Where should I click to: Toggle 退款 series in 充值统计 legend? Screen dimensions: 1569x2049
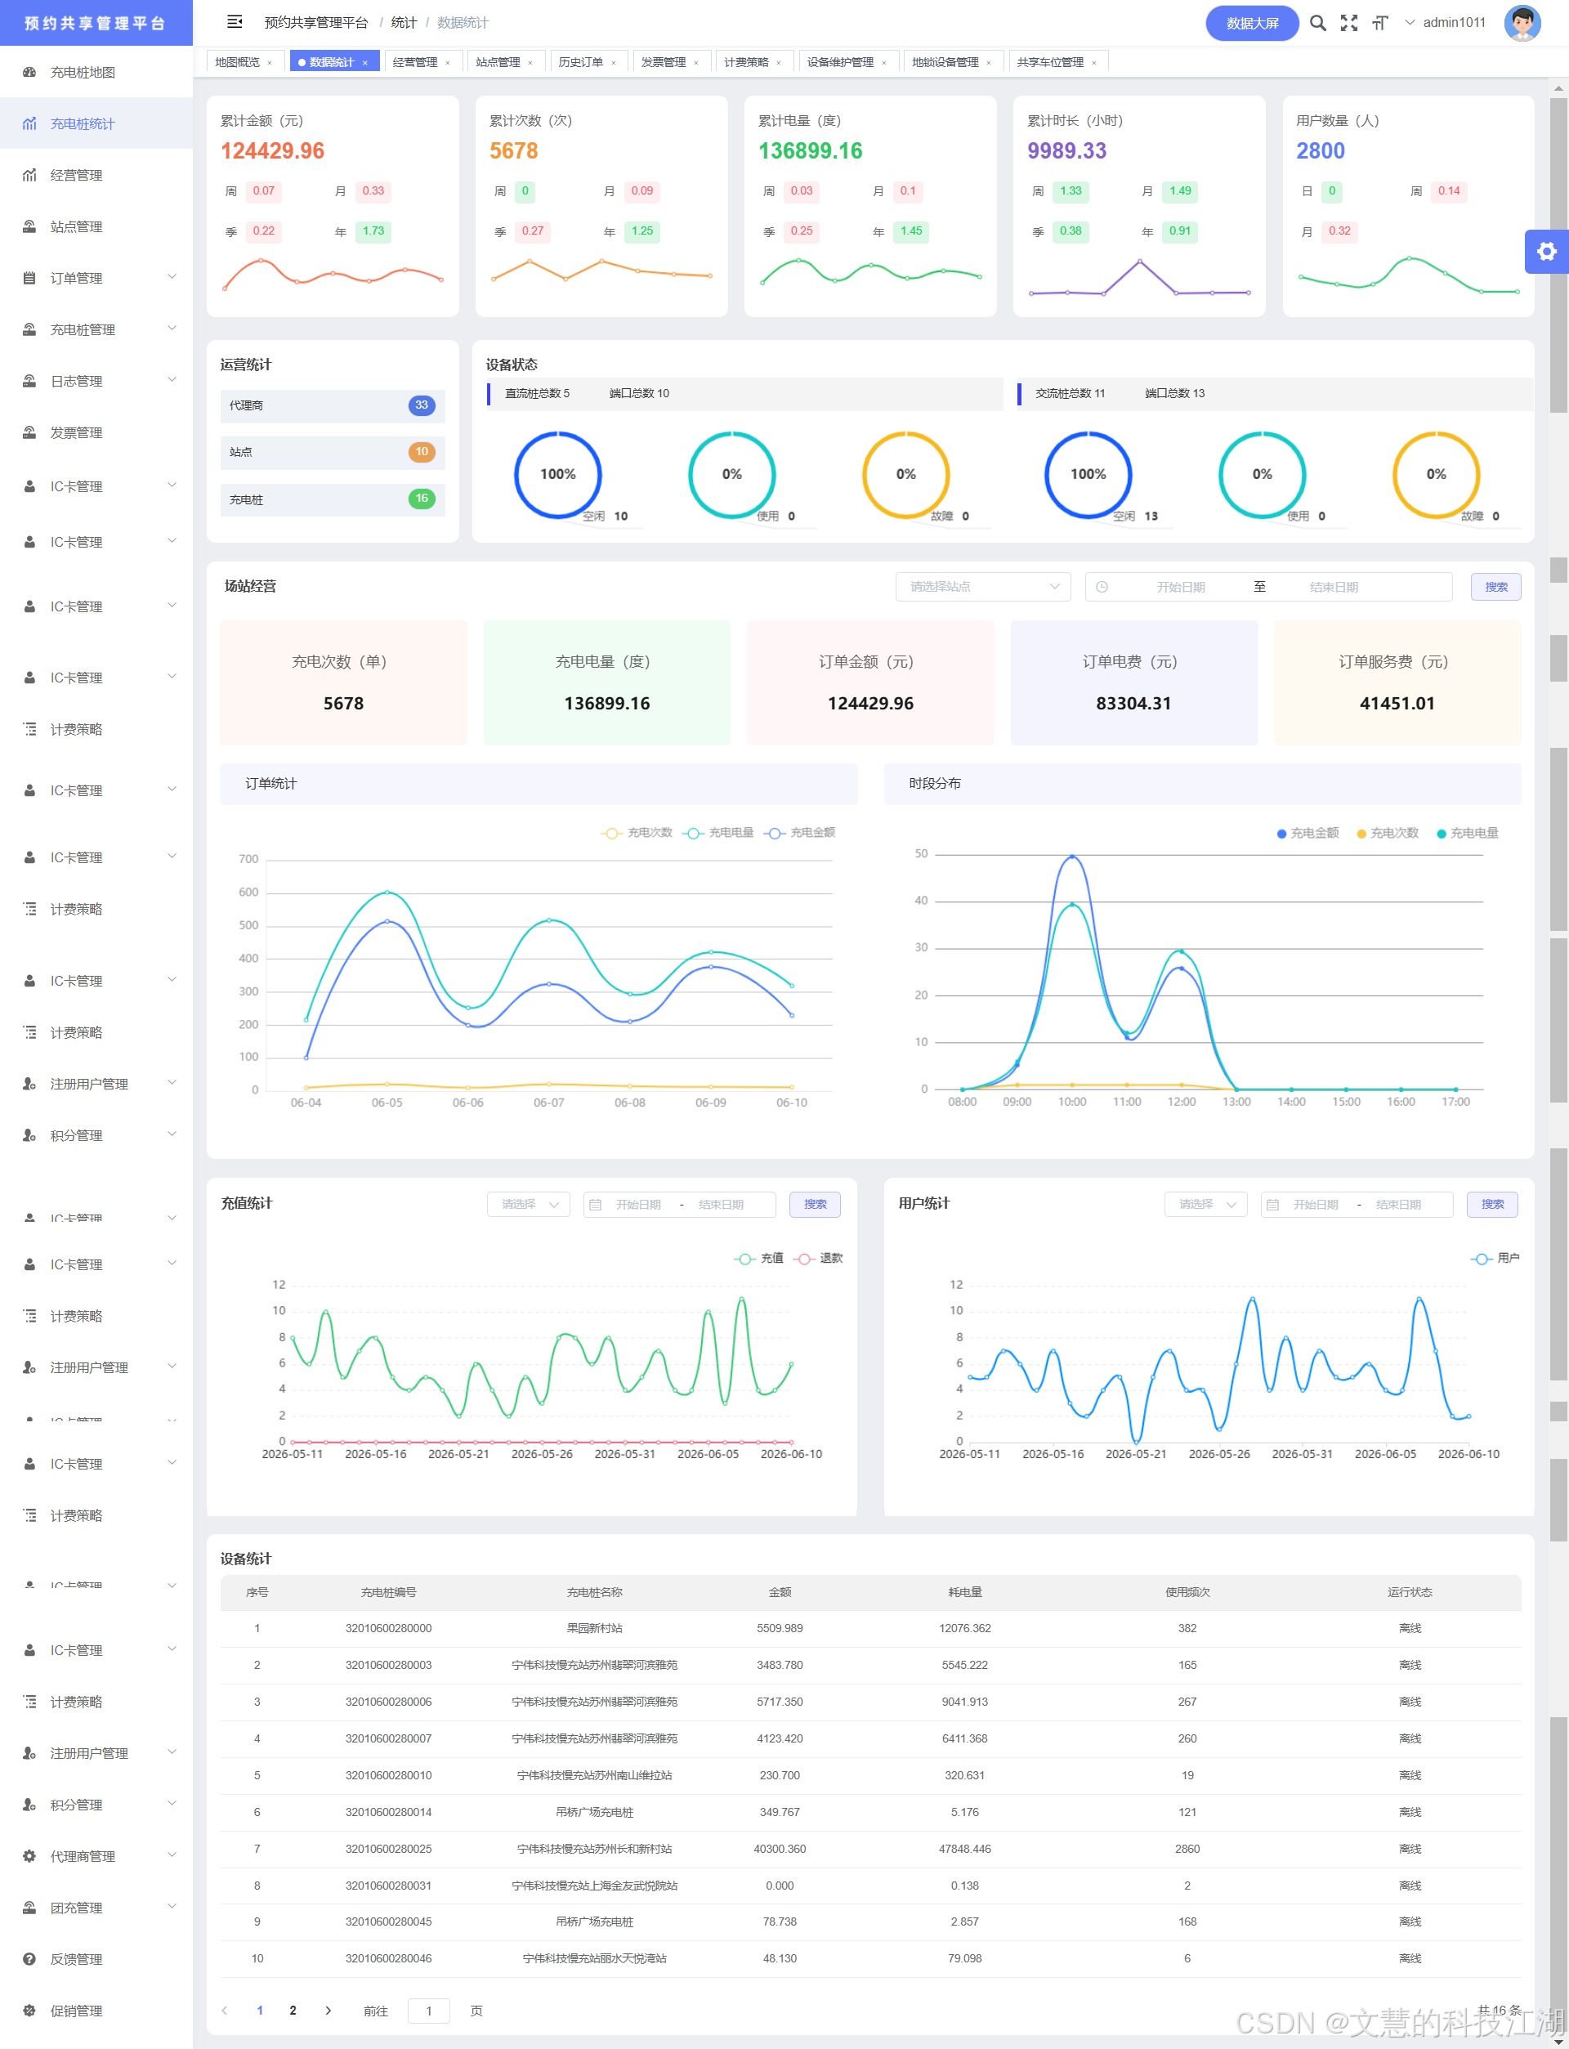819,1258
